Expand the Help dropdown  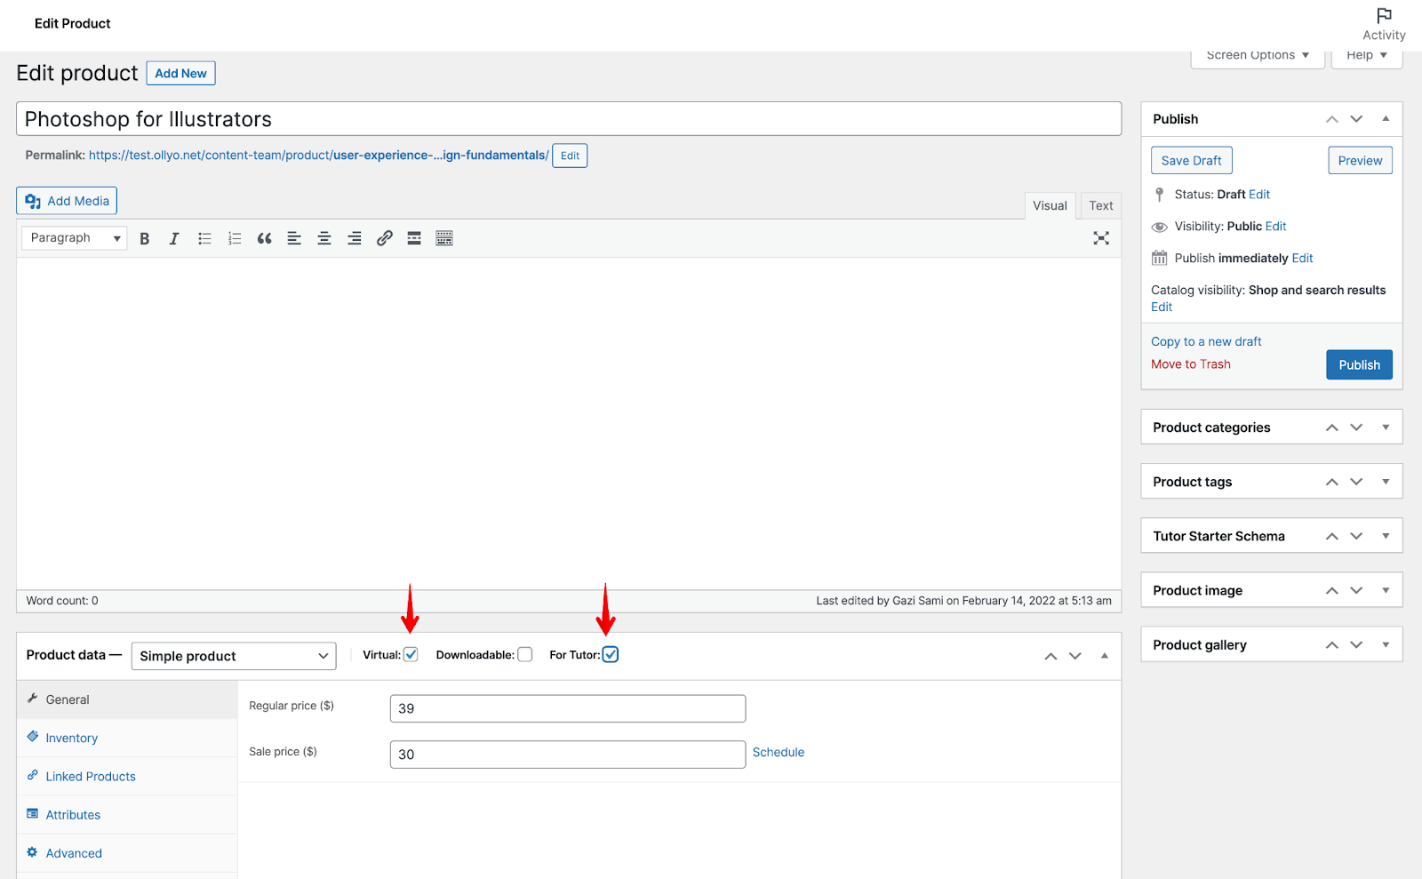pos(1367,56)
